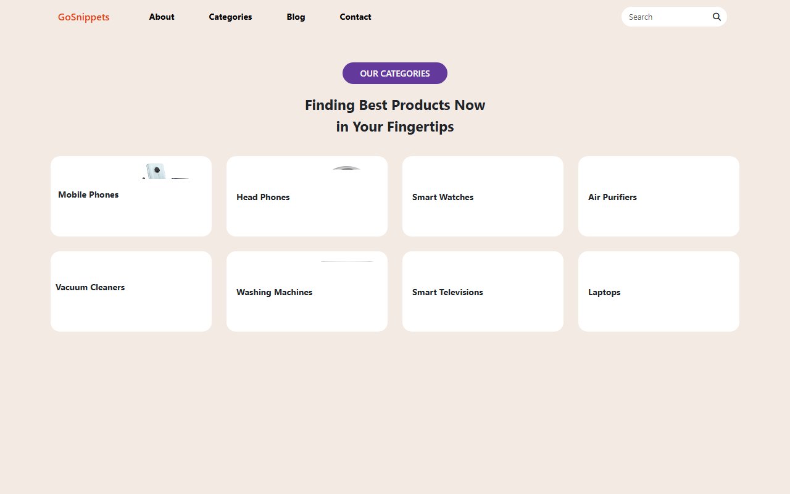Open the Contact page
Screen dimensions: 790x494
click(x=355, y=17)
